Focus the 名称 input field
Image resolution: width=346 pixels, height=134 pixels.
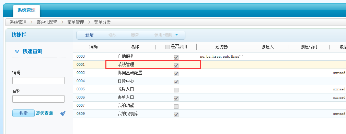[38, 99]
